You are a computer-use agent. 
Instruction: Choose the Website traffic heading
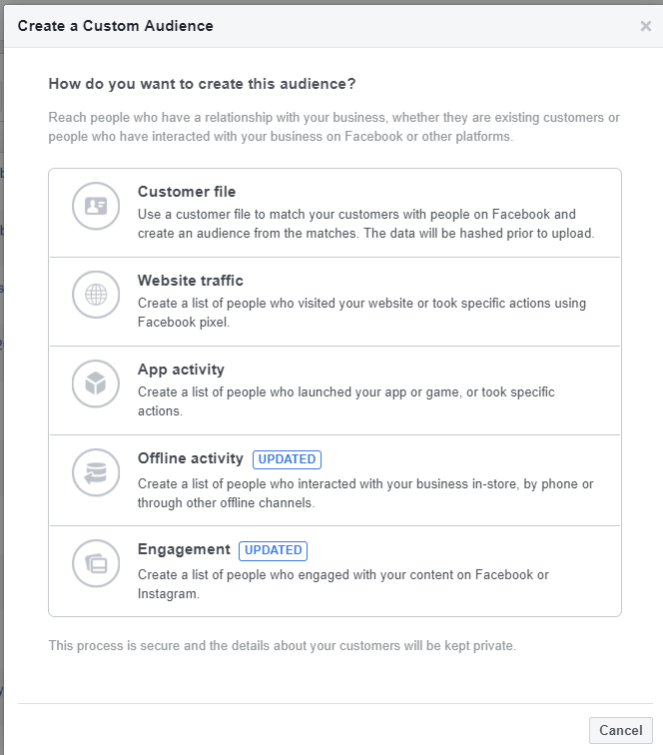[x=190, y=281]
